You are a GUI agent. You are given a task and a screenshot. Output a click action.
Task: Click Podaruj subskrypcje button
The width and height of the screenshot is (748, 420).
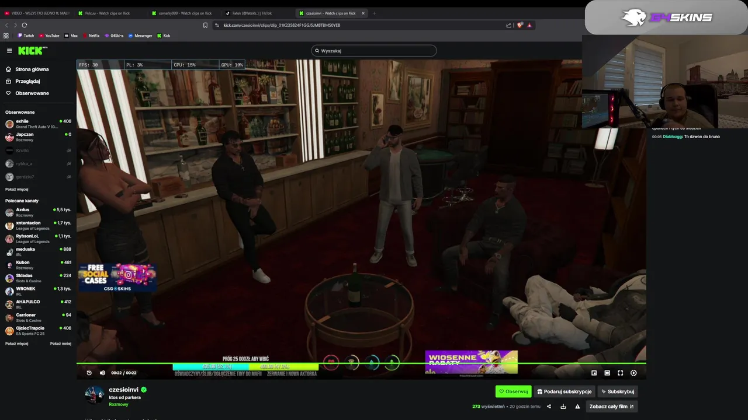(565, 391)
